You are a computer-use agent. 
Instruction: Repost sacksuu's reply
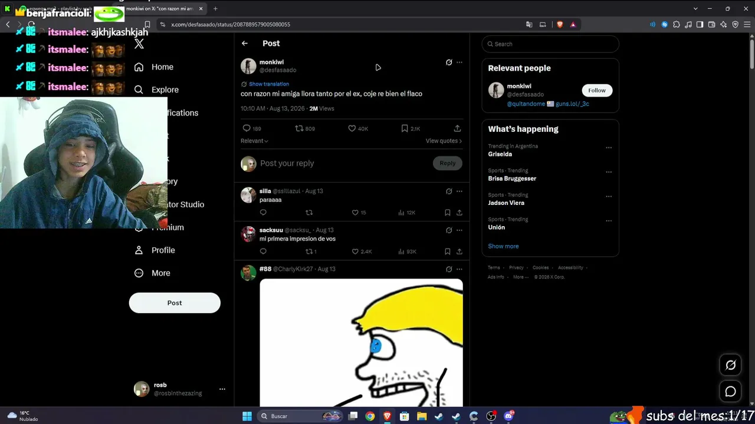pos(311,251)
